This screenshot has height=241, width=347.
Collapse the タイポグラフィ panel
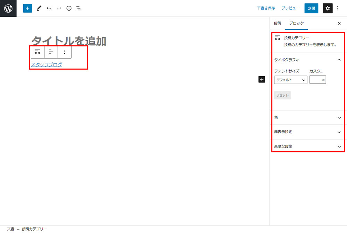click(x=339, y=60)
